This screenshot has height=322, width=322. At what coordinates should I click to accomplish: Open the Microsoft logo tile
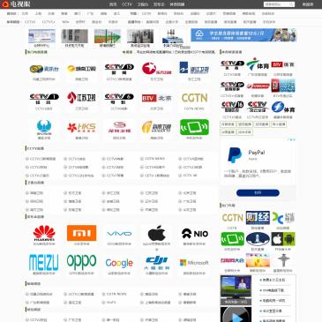pos(194,262)
